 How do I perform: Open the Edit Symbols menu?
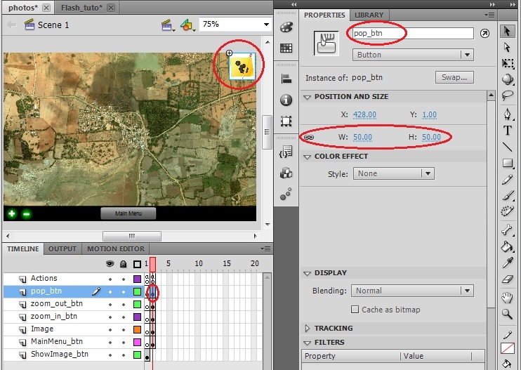[x=187, y=25]
